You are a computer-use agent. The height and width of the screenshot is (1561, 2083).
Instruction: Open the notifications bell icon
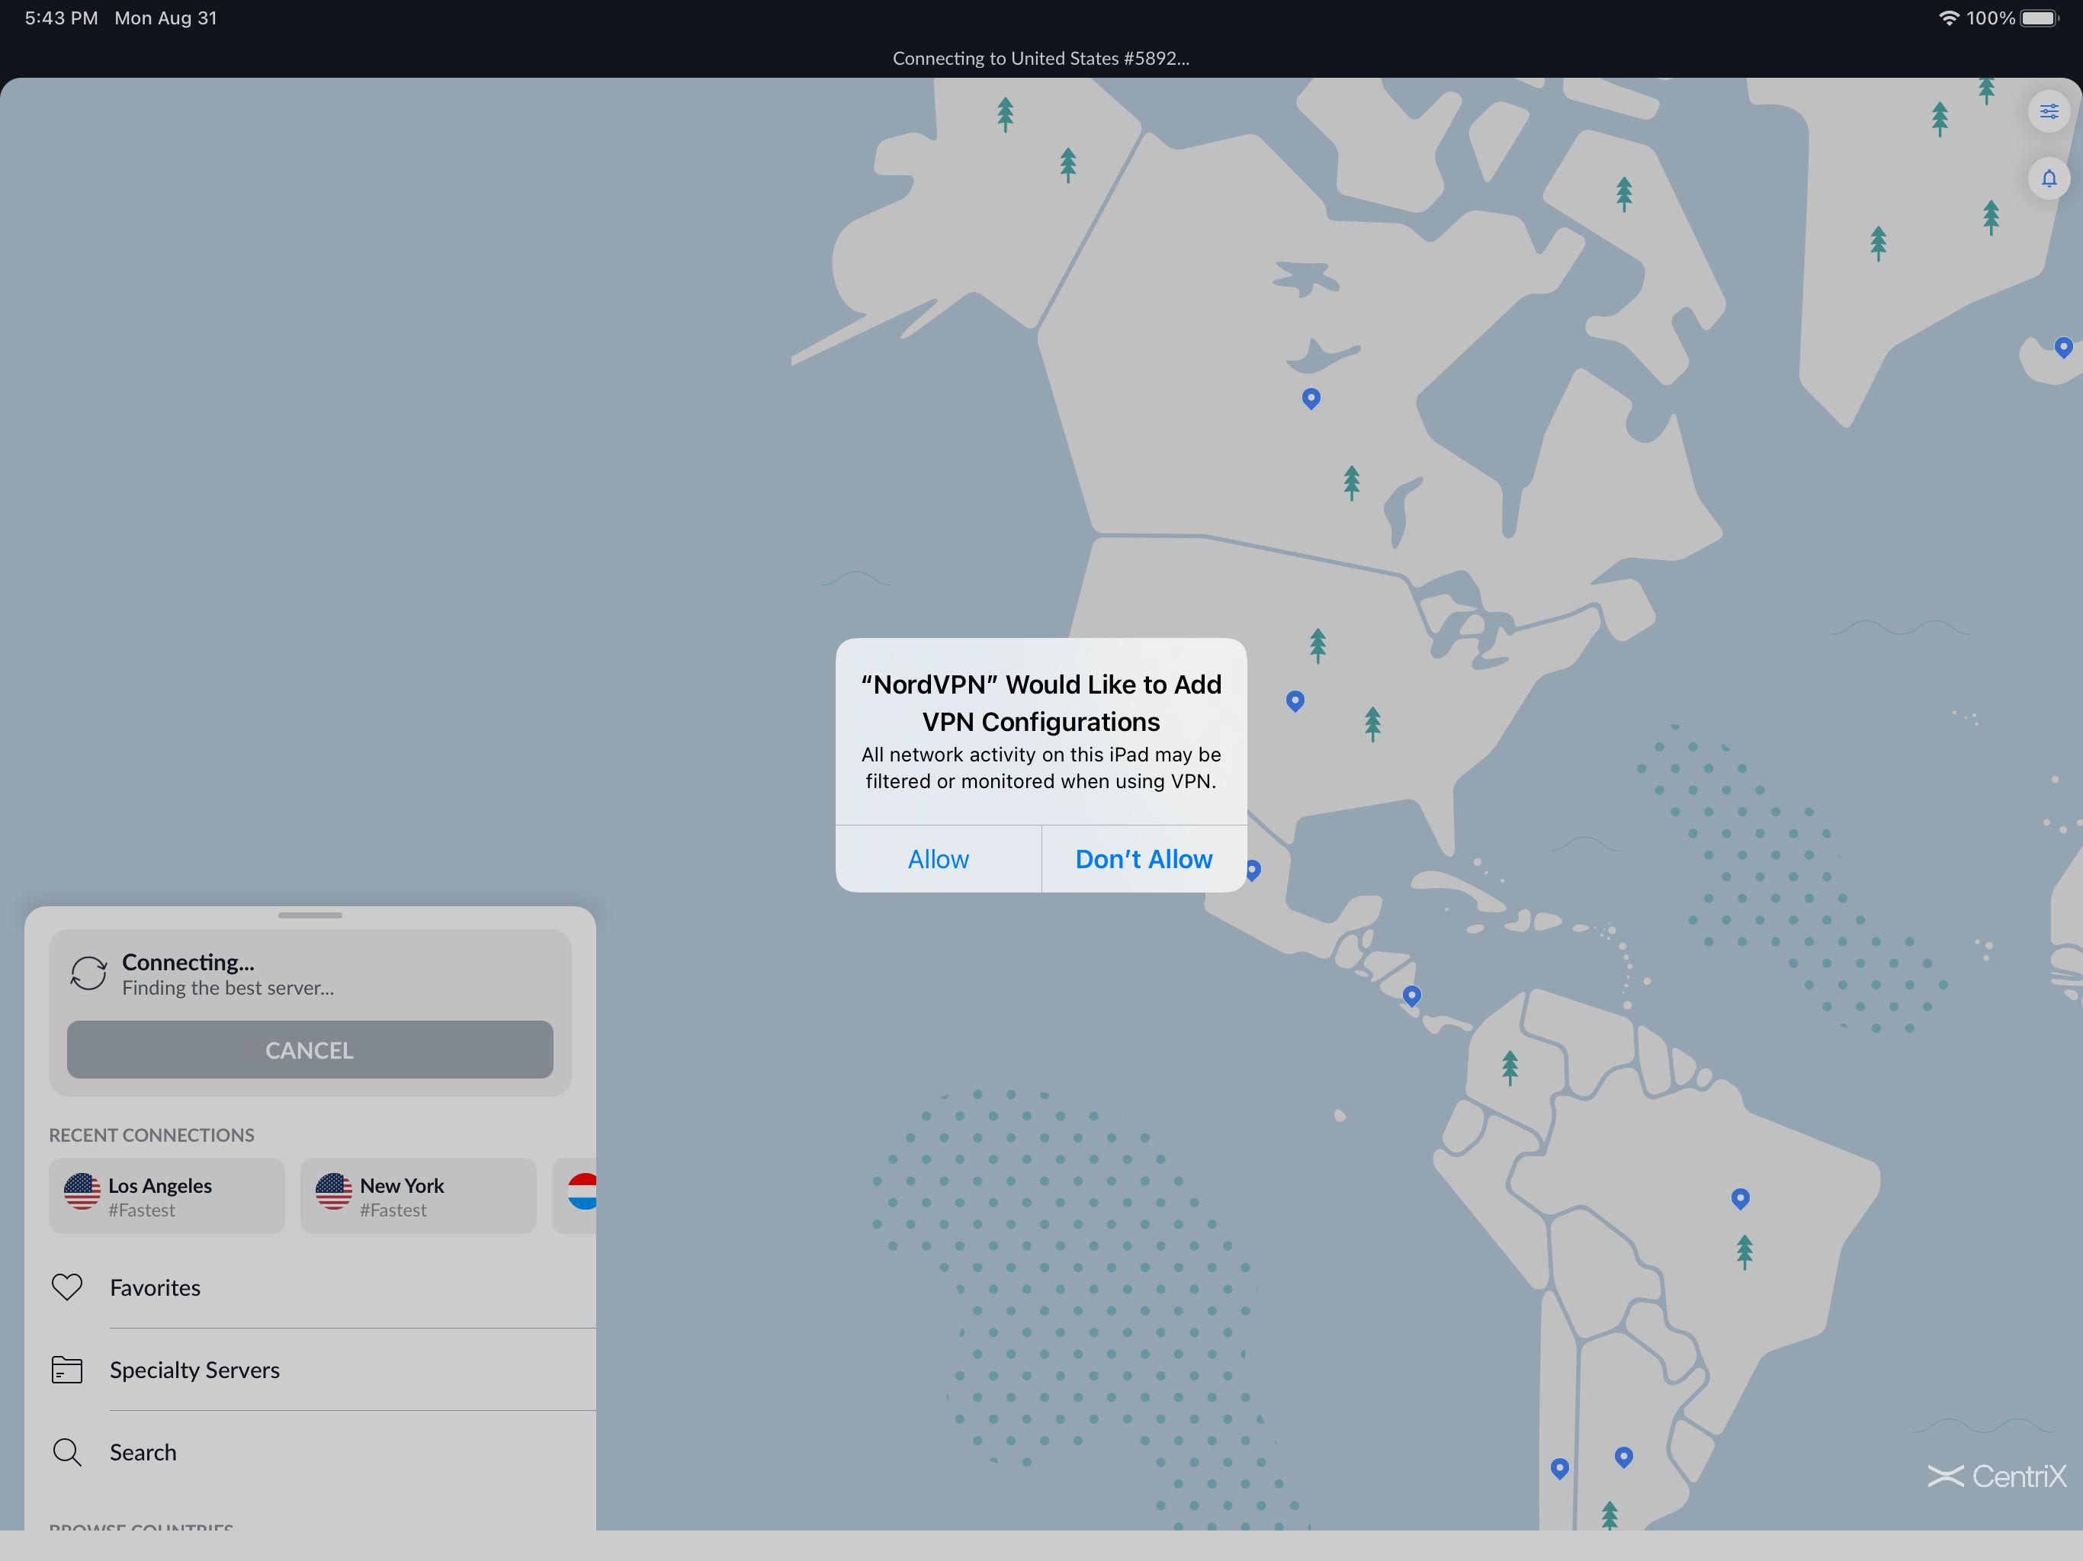click(x=2048, y=178)
